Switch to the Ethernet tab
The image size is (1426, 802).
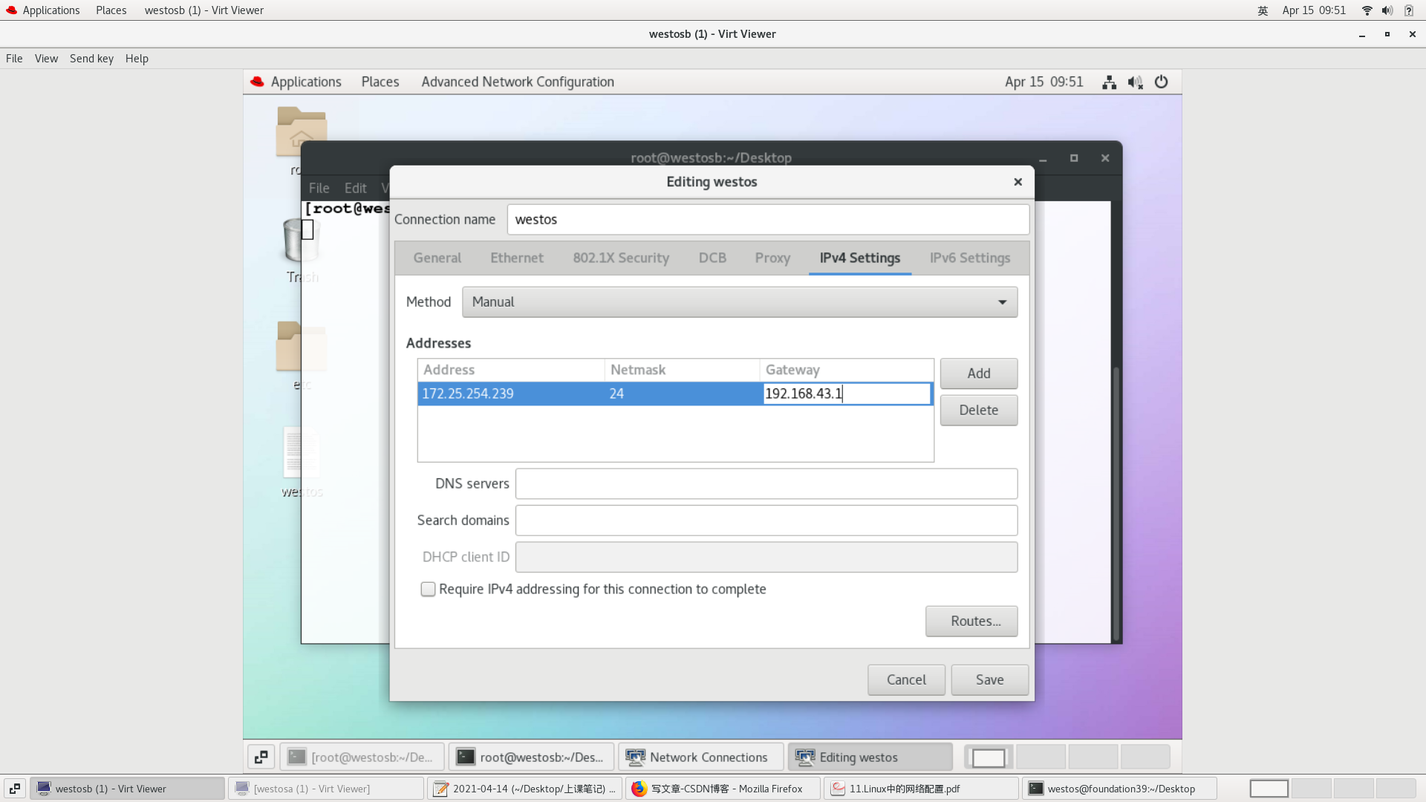517,258
